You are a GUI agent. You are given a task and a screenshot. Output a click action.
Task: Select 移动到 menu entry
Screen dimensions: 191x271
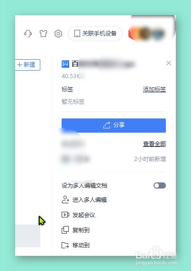(x=75, y=245)
